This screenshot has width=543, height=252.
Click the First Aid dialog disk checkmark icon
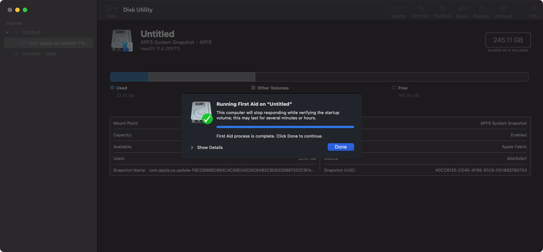[201, 113]
